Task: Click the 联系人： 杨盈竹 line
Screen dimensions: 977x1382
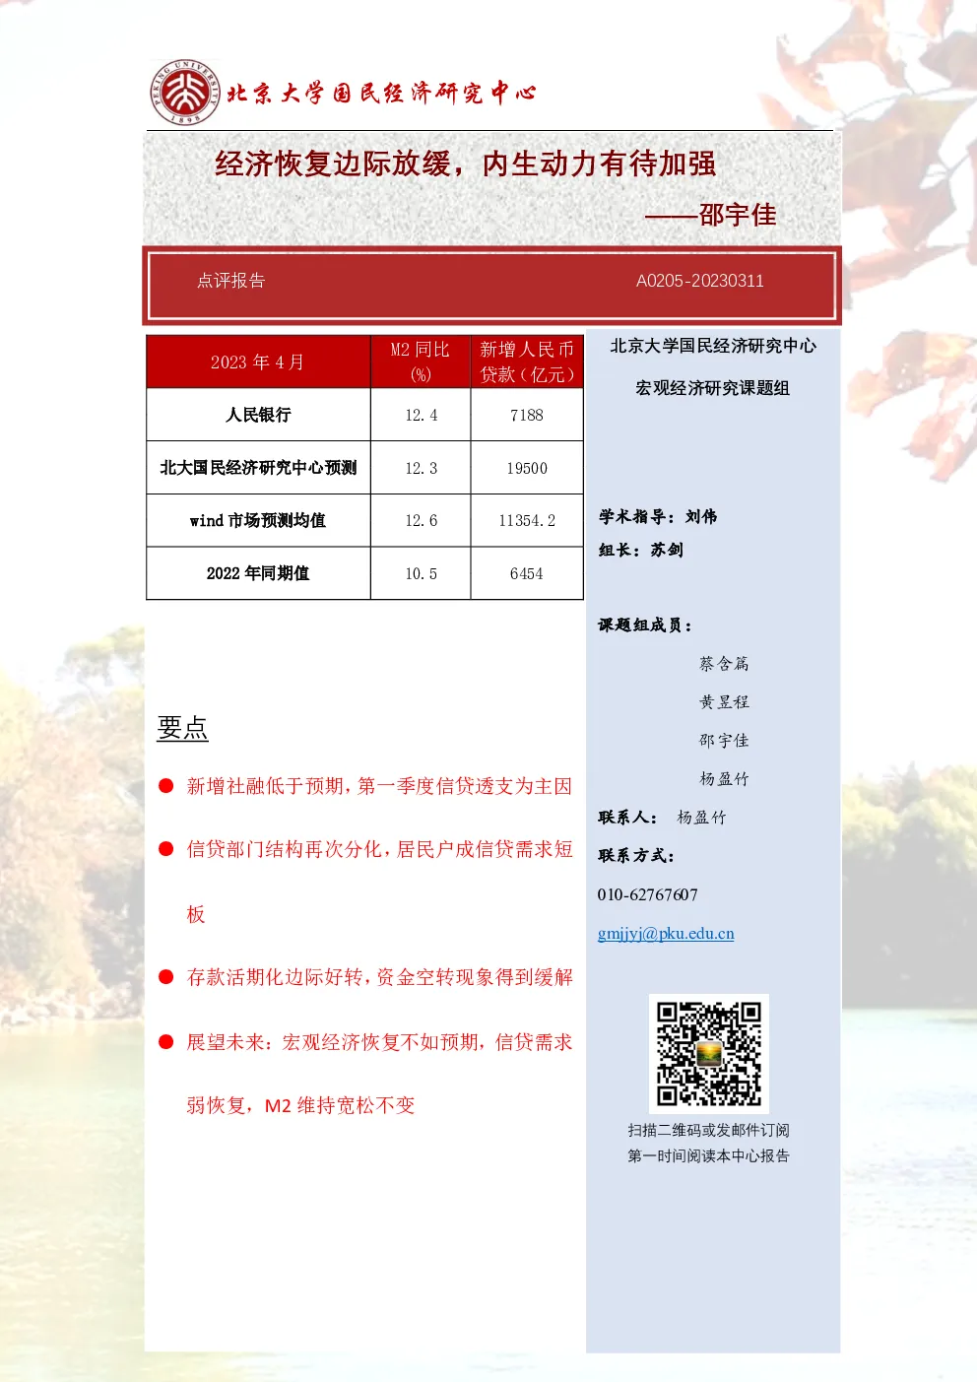Action: pyautogui.click(x=663, y=818)
